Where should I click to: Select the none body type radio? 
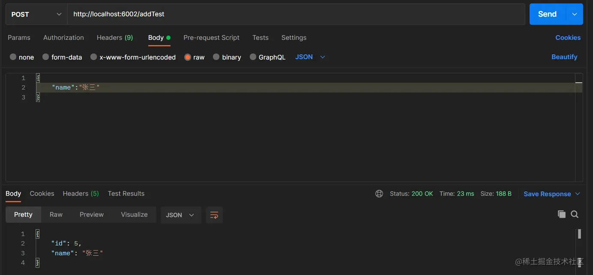click(13, 57)
